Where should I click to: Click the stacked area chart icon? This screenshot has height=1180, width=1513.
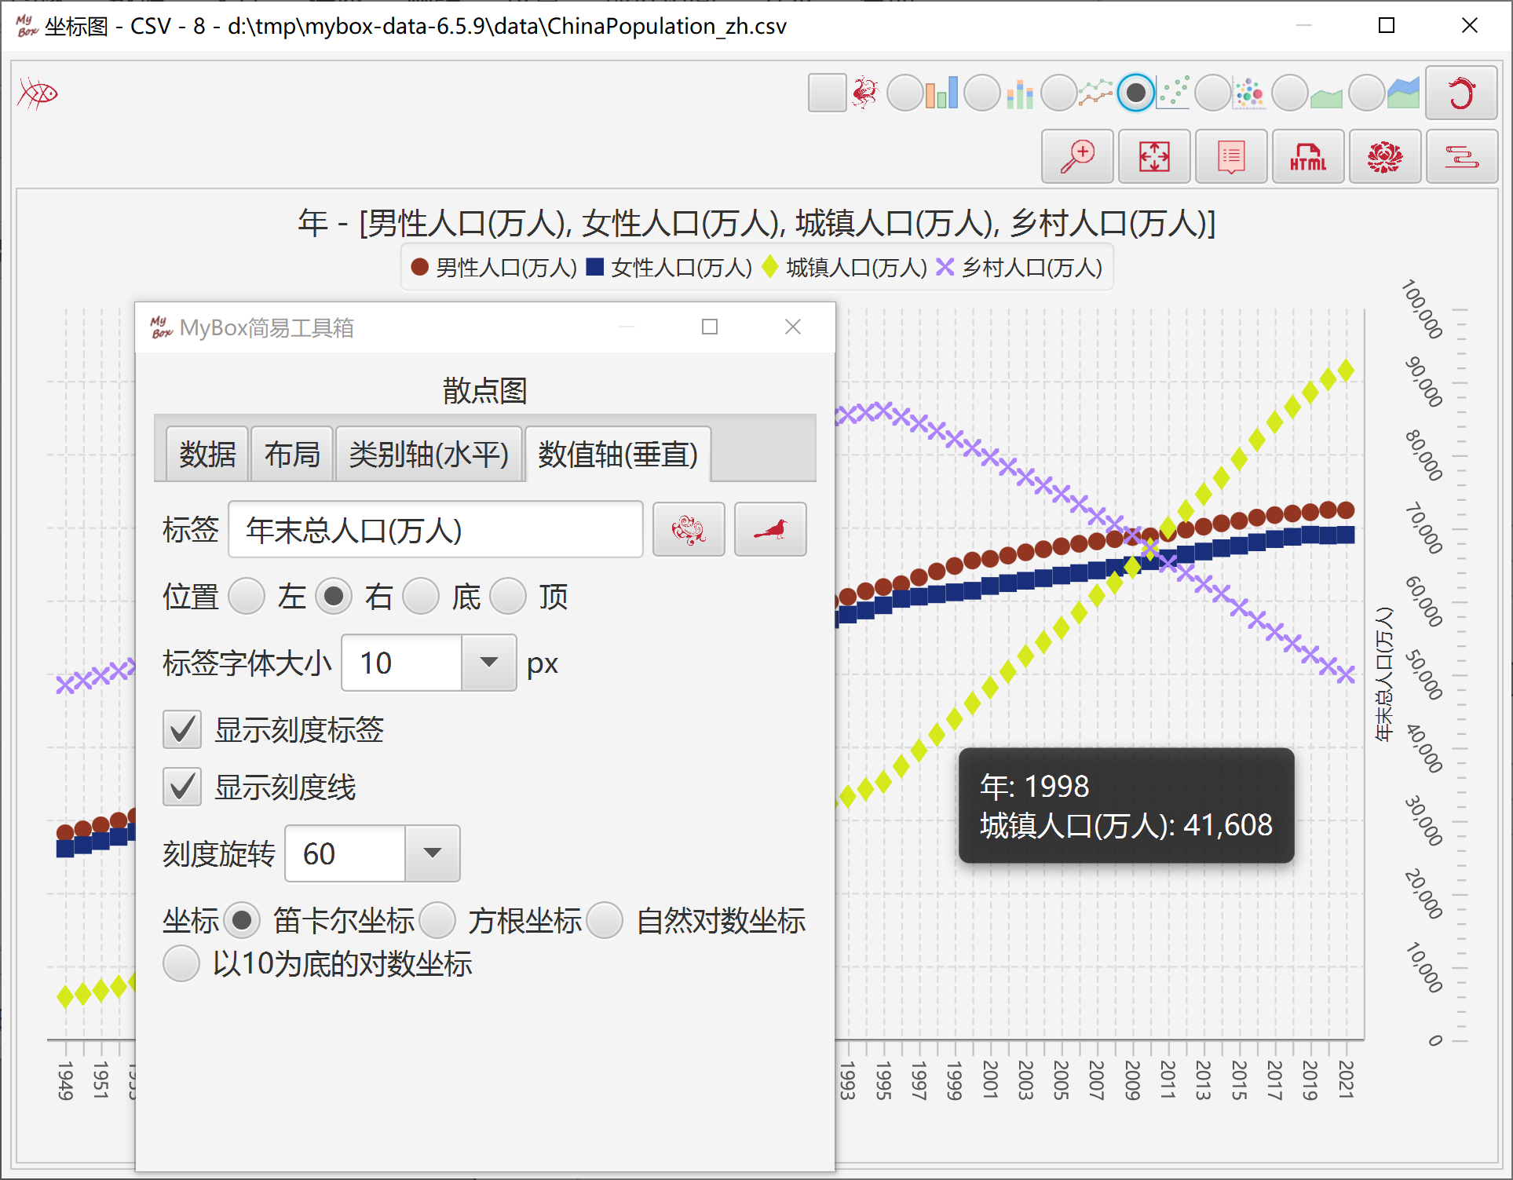coord(1403,93)
